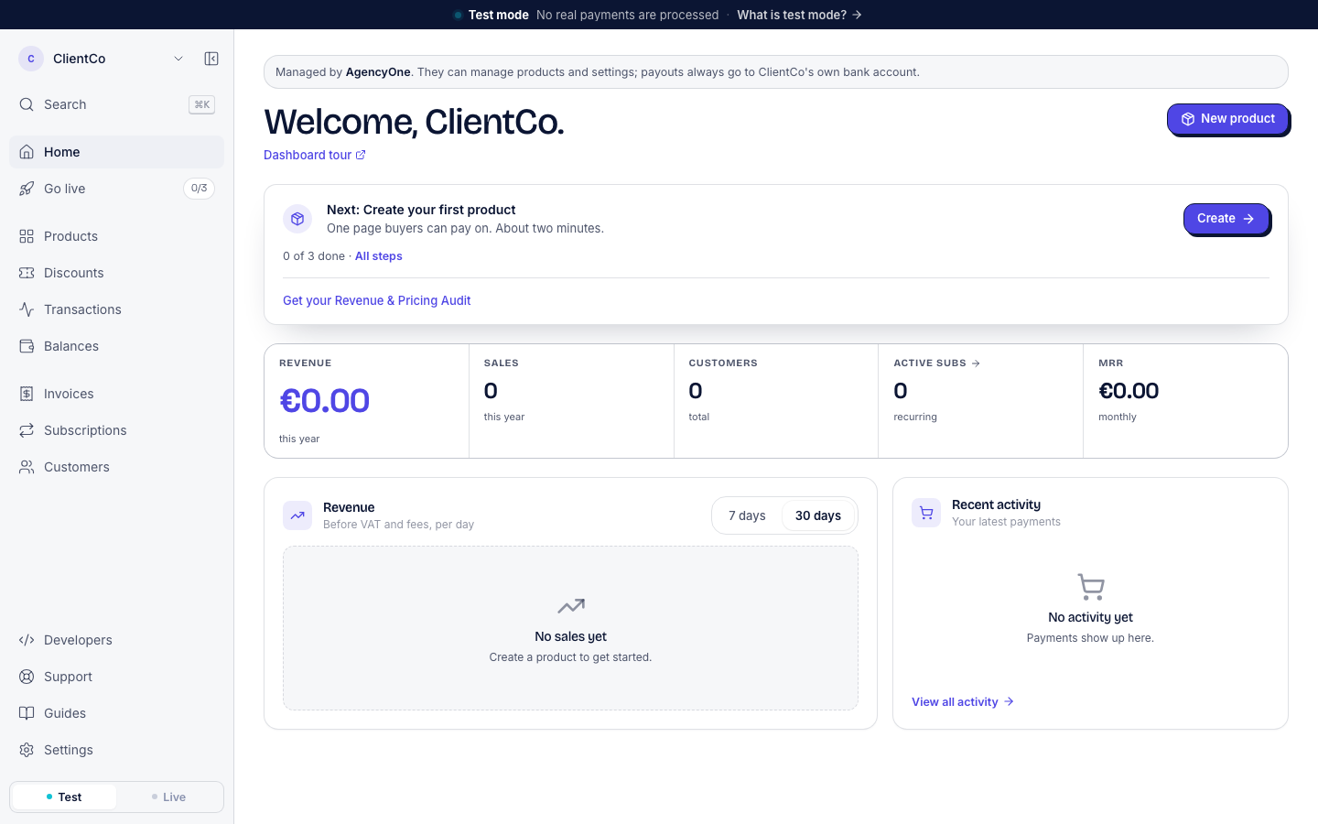Open View all activity link

[x=963, y=701]
